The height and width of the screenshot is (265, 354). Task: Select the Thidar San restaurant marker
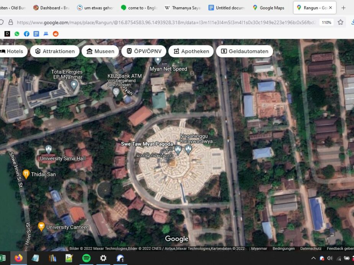(x=26, y=174)
